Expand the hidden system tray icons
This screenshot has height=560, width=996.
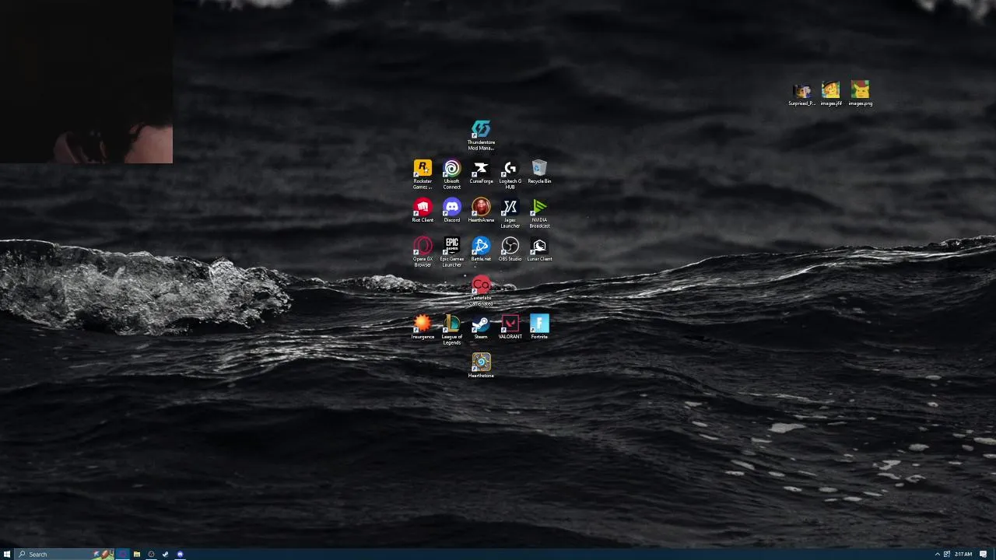938,554
